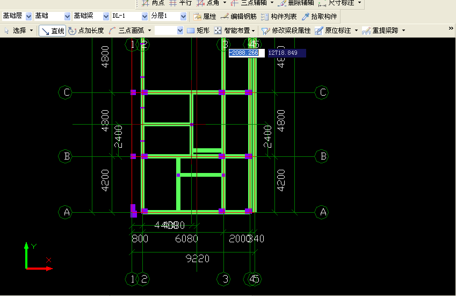456x296 pixels.
Task: Expand the 原位标注 dropdown arrow
Action: point(356,31)
